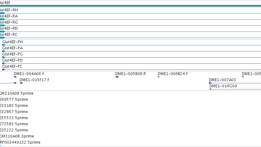Click the Glut4EF-RC transcript label

(9, 35)
